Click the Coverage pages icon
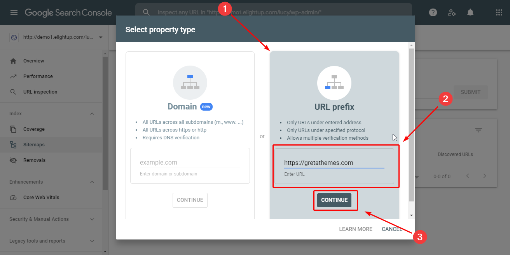This screenshot has height=255, width=510. pos(13,129)
